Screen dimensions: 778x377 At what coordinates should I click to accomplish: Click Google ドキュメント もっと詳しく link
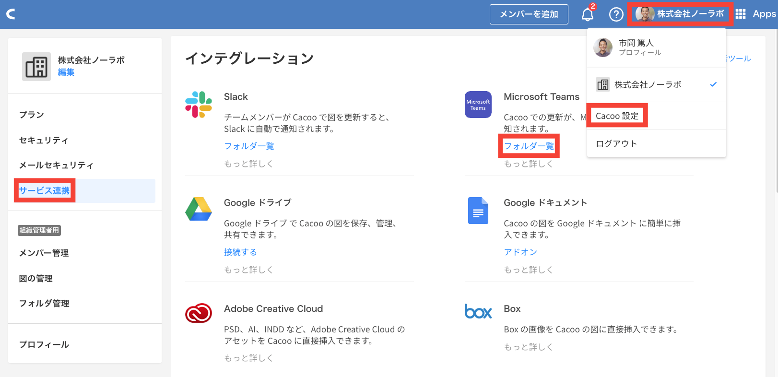pos(528,270)
